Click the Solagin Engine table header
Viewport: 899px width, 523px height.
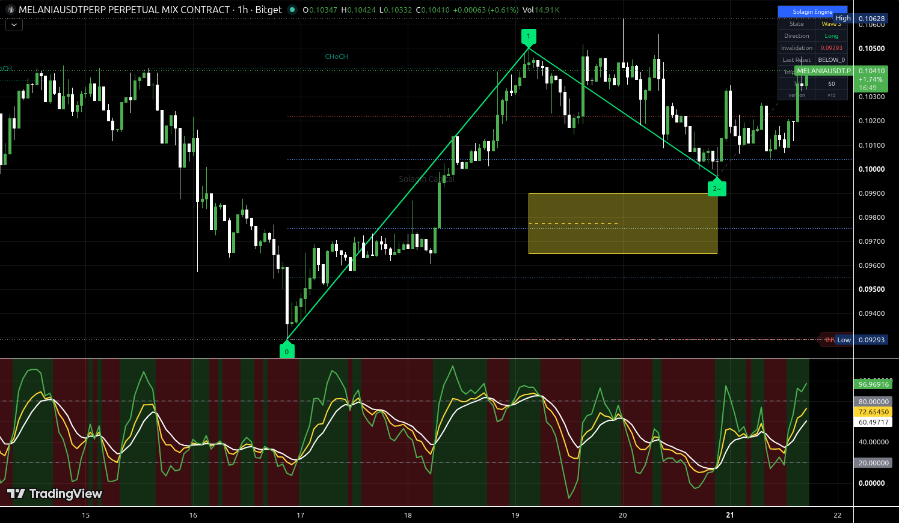[812, 11]
